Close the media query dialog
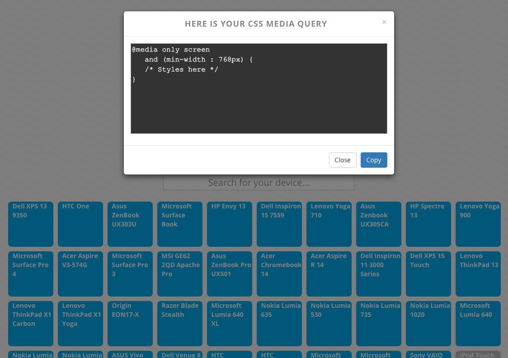This screenshot has height=358, width=508. pyautogui.click(x=342, y=160)
